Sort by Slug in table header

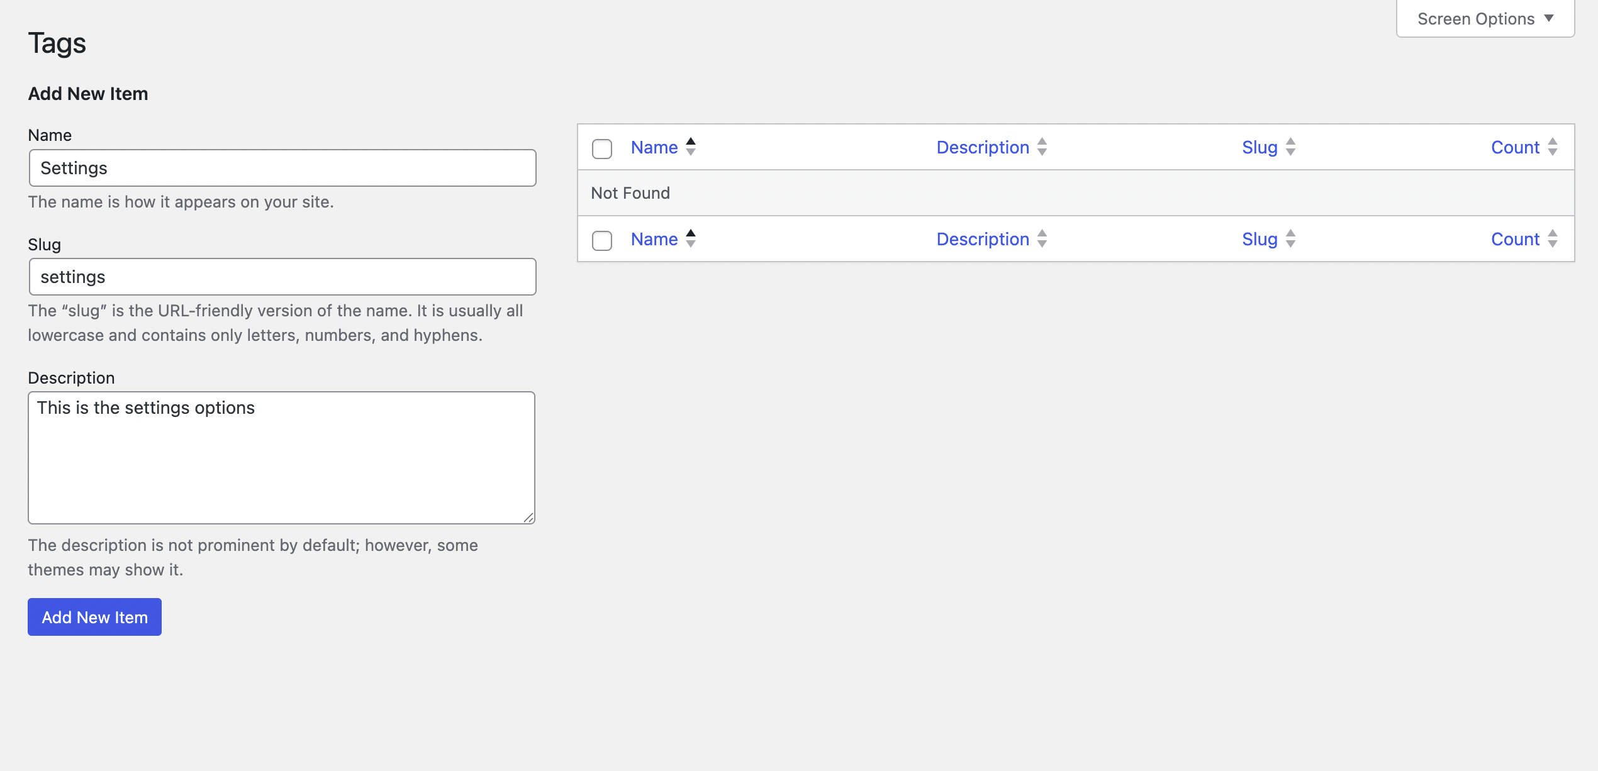point(1260,147)
